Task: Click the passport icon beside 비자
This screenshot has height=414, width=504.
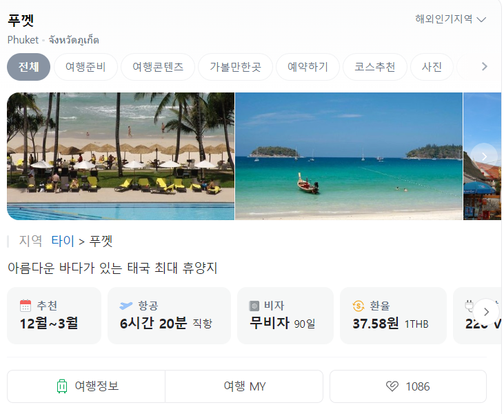Action: point(254,306)
